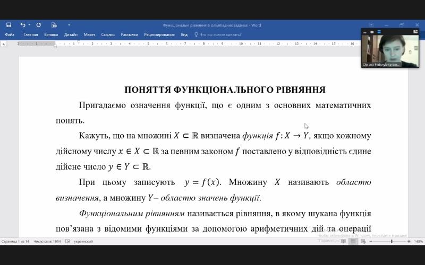Screen dimensions: 425x265
Task: Expand Customize Quick Access Toolbar dropdown
Action: click(69, 25)
